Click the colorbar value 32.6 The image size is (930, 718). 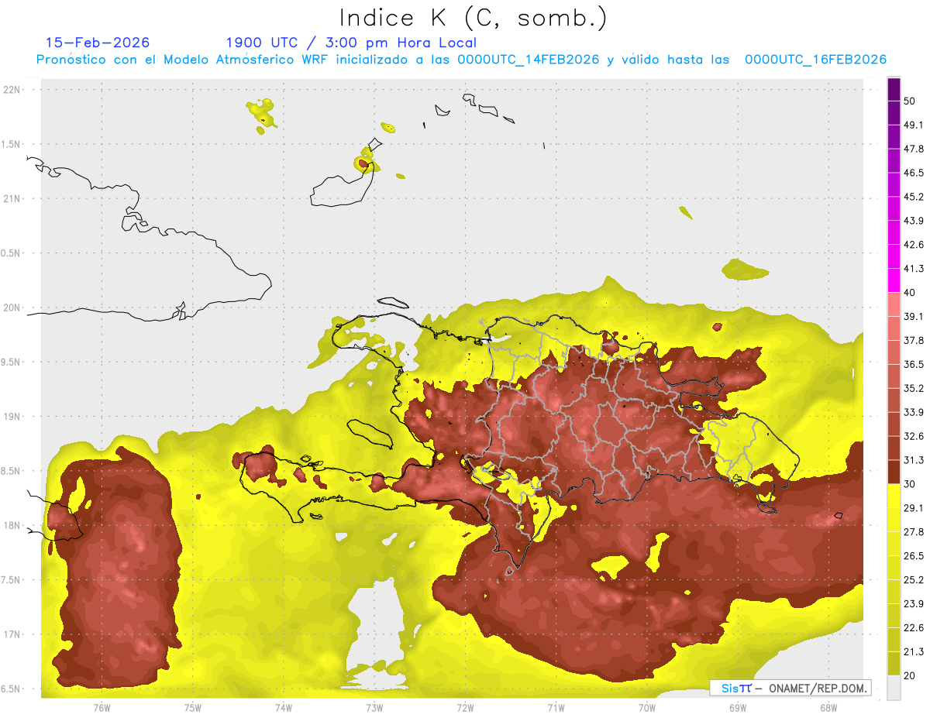point(914,436)
